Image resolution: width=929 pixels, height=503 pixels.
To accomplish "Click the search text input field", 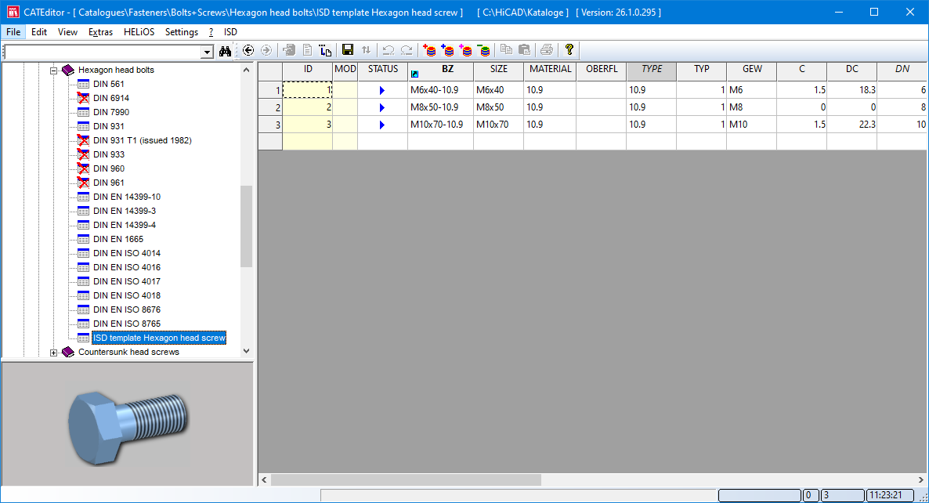I will coord(103,52).
